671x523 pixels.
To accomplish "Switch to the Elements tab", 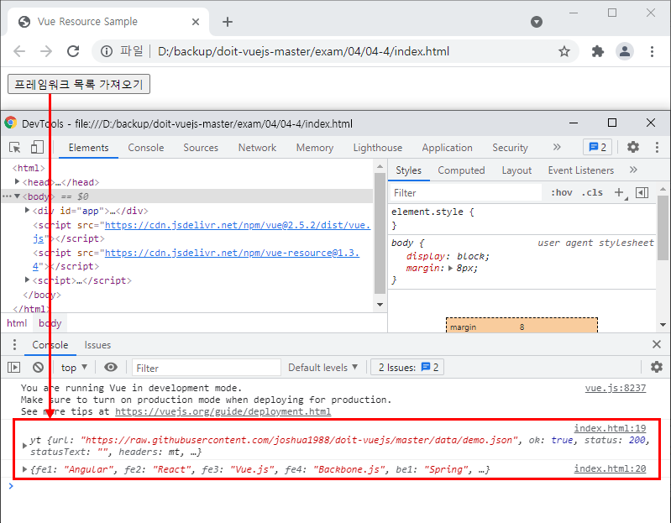I will pos(88,148).
